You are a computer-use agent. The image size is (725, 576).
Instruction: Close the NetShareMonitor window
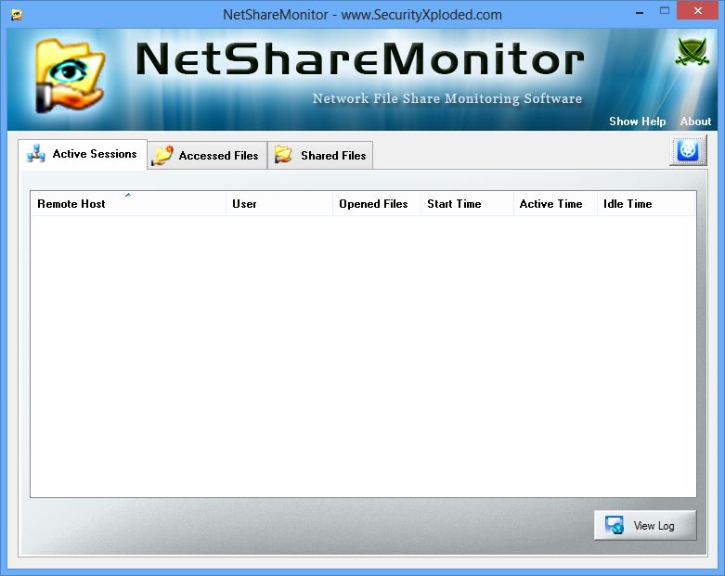pyautogui.click(x=698, y=10)
